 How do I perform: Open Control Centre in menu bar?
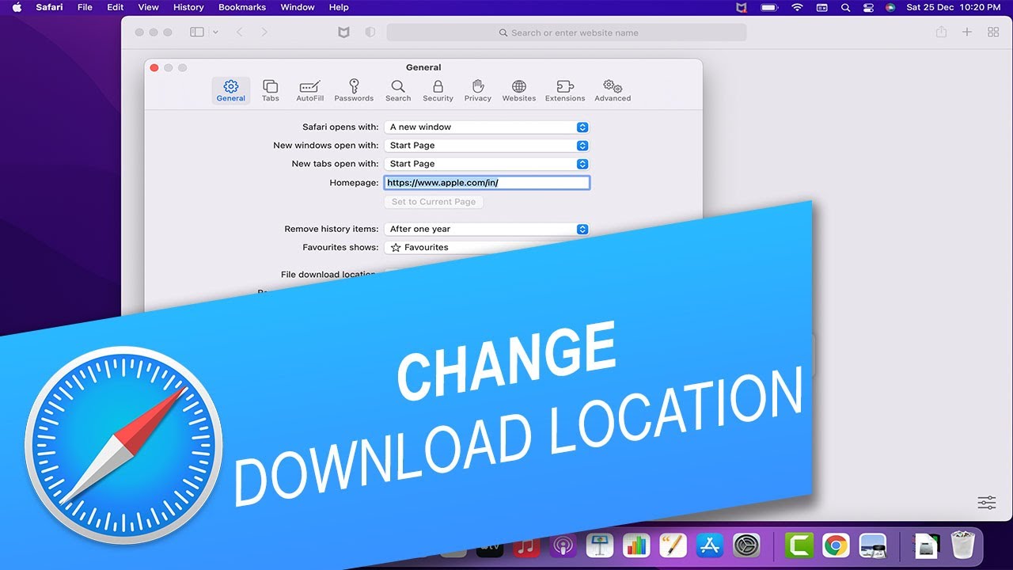pos(867,7)
